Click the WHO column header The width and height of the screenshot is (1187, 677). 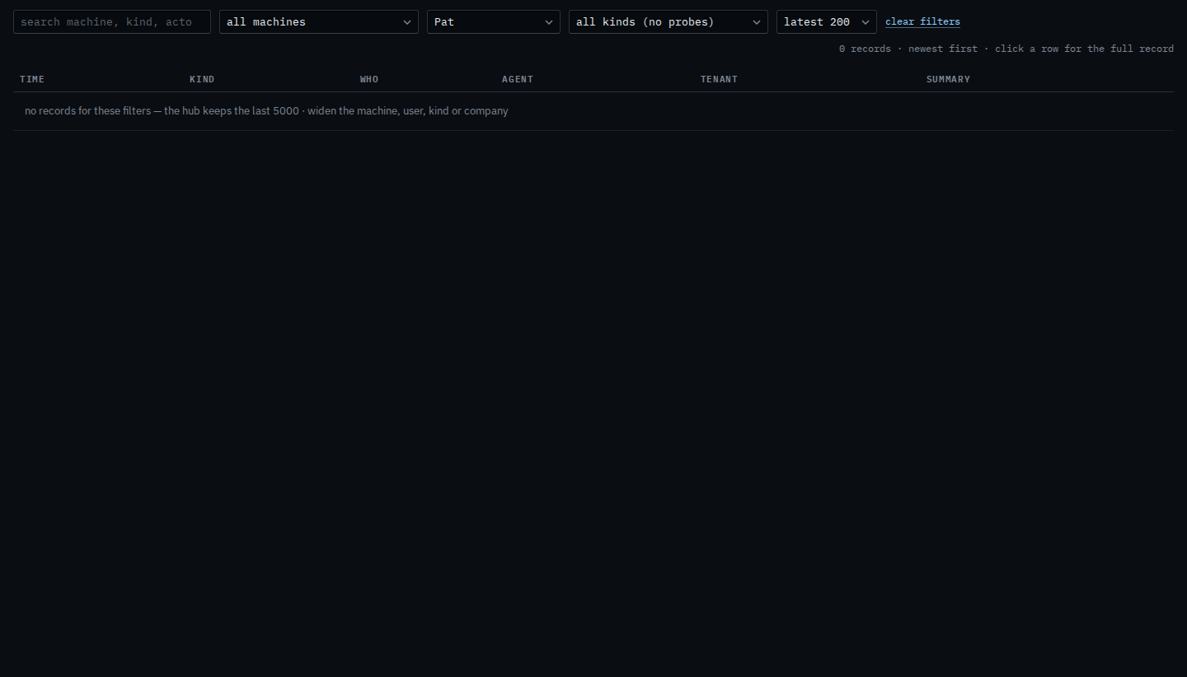pos(369,79)
